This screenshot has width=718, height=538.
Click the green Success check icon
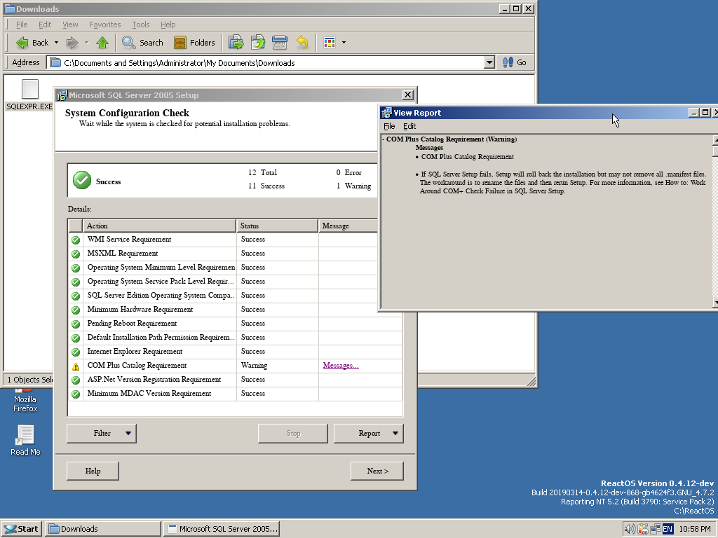pyautogui.click(x=82, y=180)
